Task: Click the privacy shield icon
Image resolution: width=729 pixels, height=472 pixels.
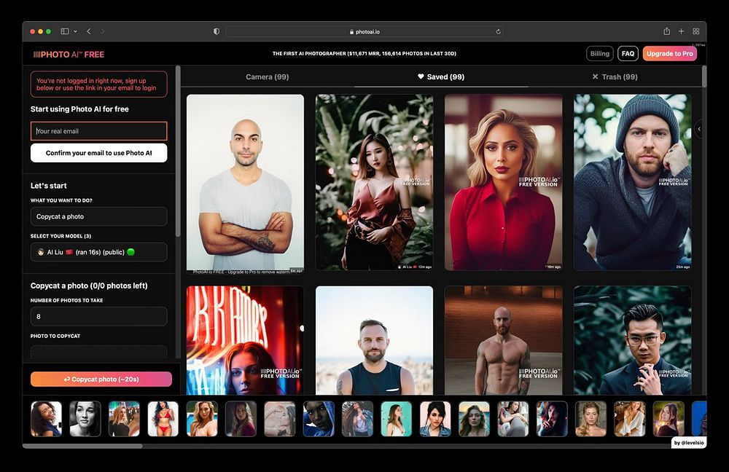Action: point(217,31)
